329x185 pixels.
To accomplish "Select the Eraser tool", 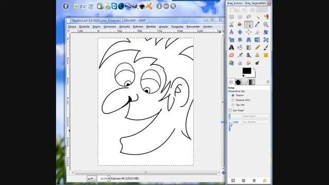I will point(231,55).
